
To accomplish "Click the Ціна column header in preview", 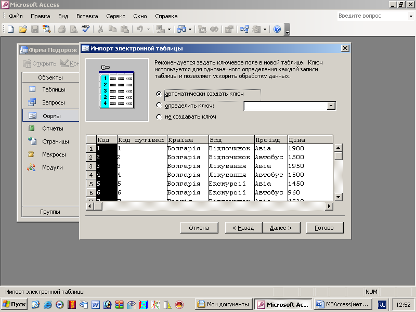I will (310, 139).
